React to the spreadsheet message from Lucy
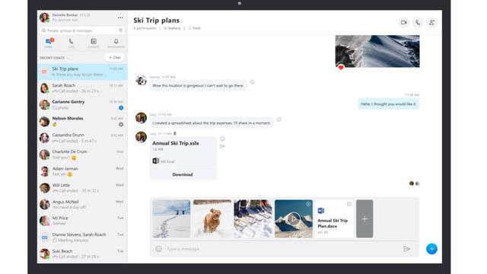 point(279,119)
